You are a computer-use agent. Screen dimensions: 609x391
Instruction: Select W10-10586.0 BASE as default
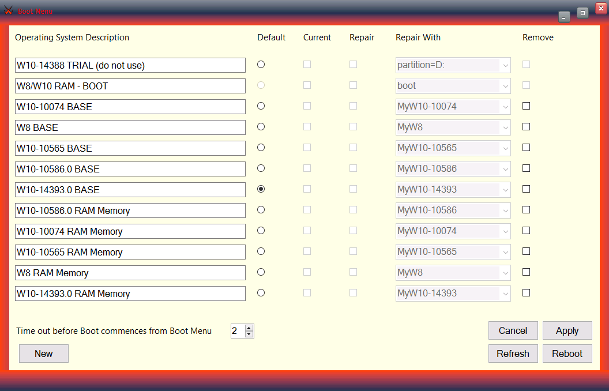click(x=261, y=168)
